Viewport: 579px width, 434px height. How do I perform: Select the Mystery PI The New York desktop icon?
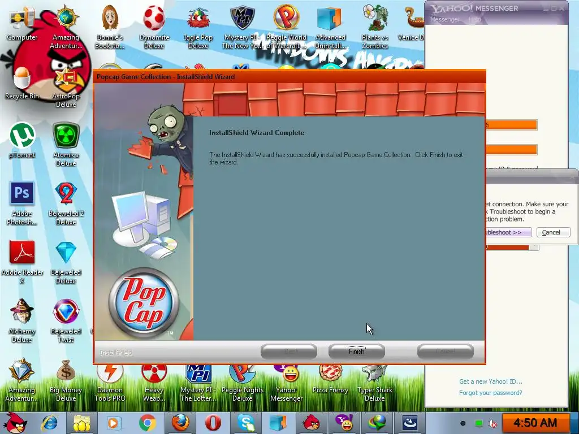pyautogui.click(x=242, y=28)
